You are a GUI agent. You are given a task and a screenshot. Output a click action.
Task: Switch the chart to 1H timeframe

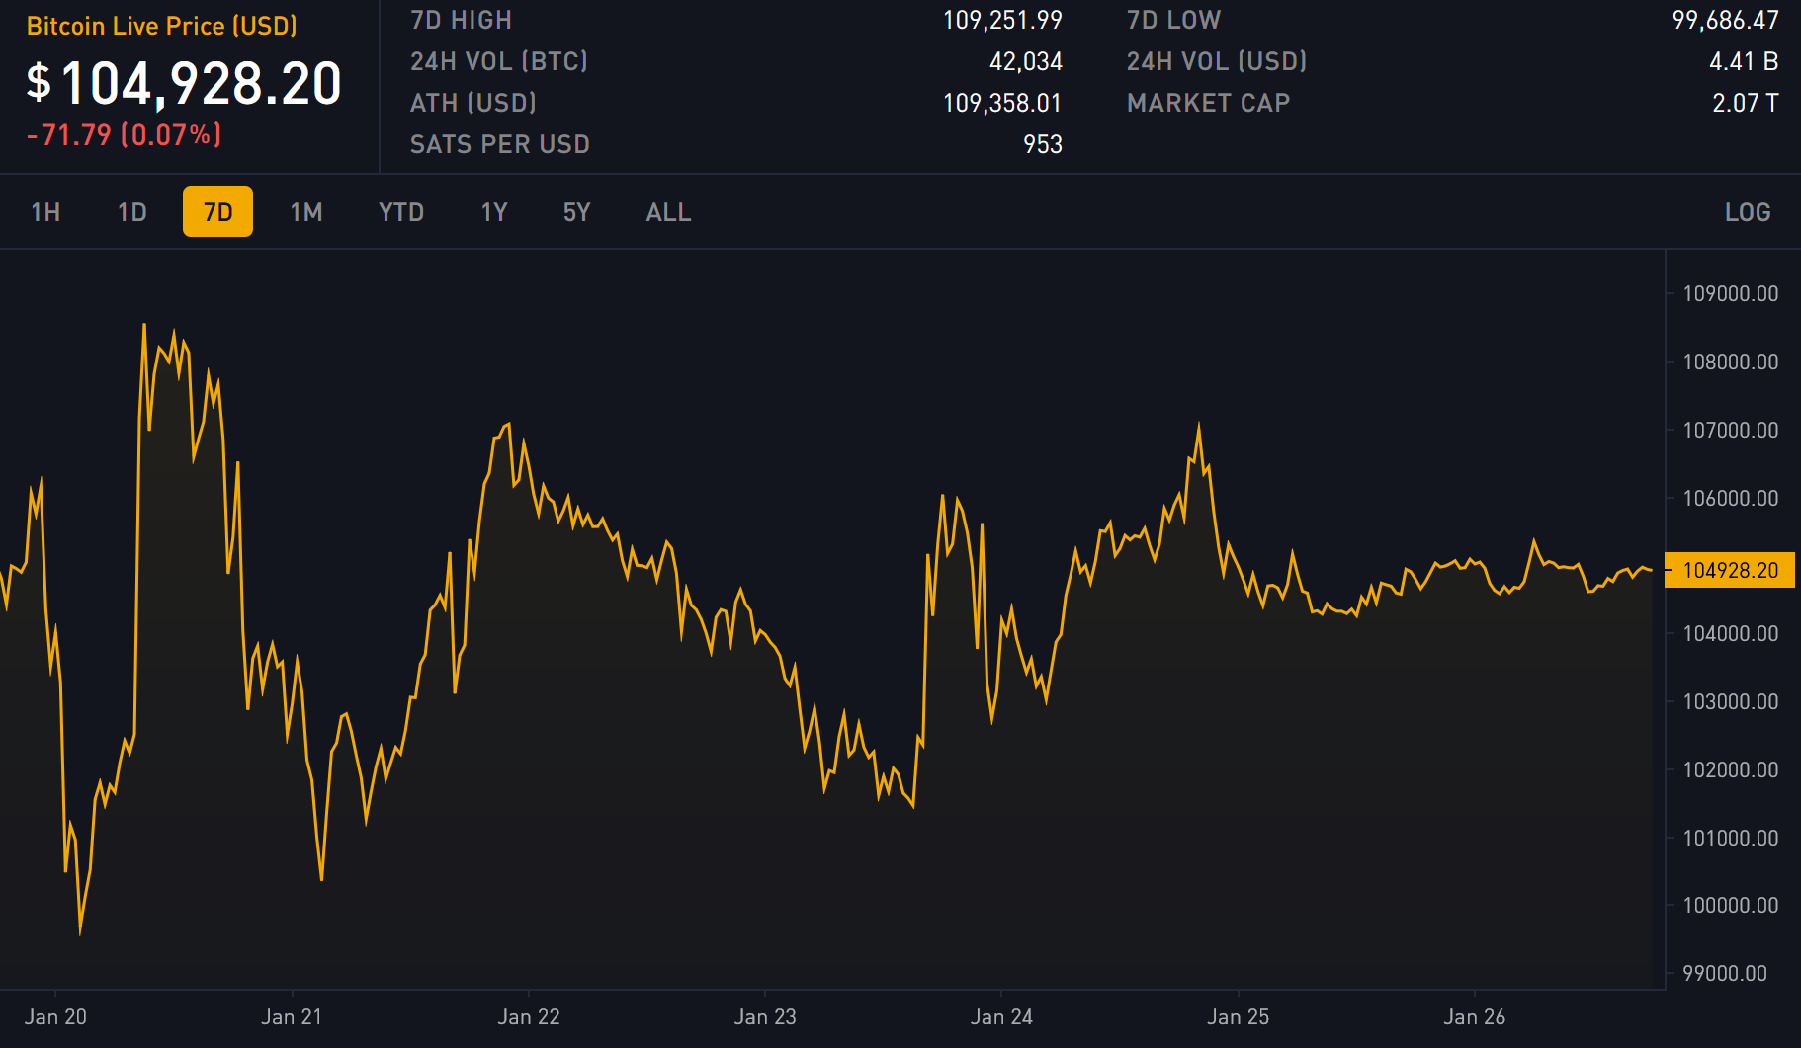tap(45, 211)
